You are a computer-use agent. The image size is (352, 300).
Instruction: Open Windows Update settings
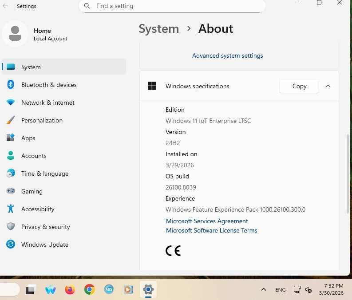pos(64,245)
